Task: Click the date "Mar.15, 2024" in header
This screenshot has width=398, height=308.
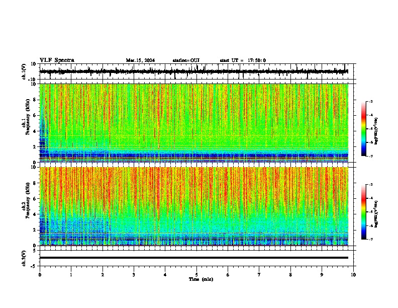Action: click(x=140, y=60)
